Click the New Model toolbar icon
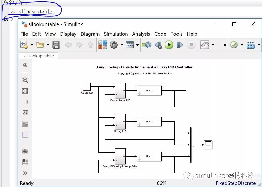Screen dimensions: 262x187 pyautogui.click(x=24, y=45)
